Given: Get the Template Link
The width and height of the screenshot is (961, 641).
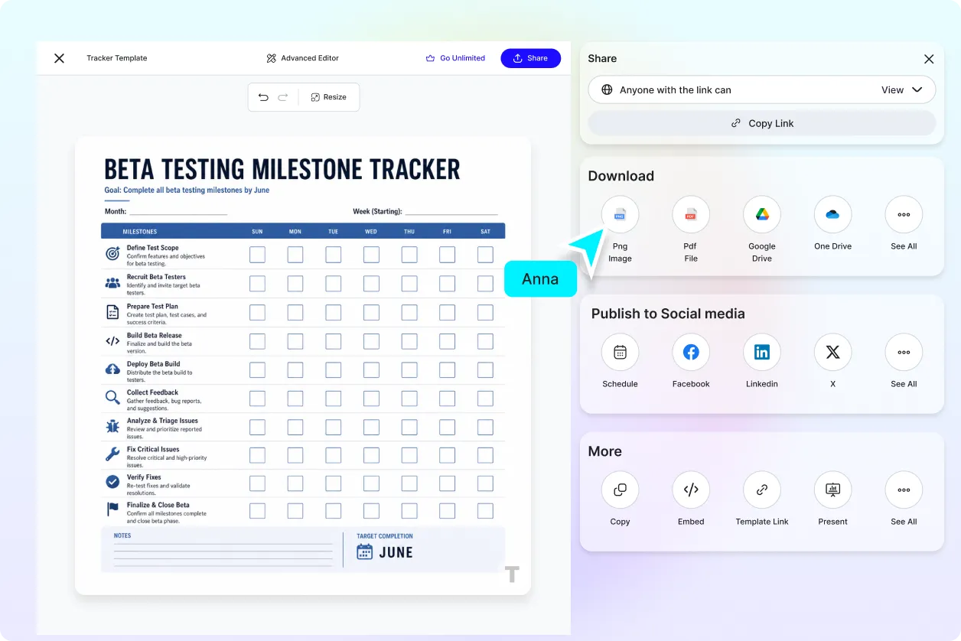Looking at the screenshot, I should (762, 490).
